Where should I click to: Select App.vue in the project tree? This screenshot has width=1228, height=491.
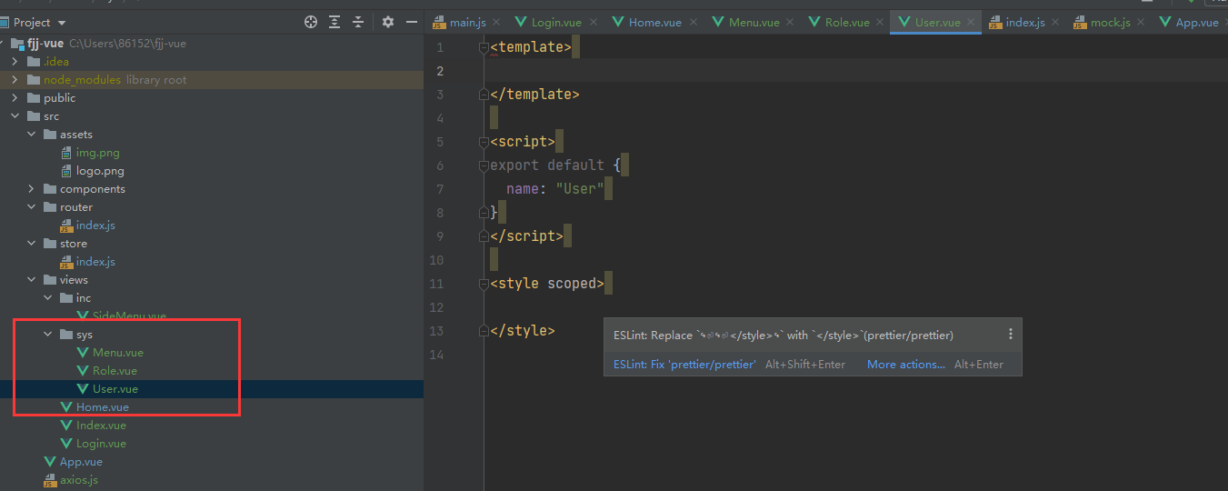point(81,461)
